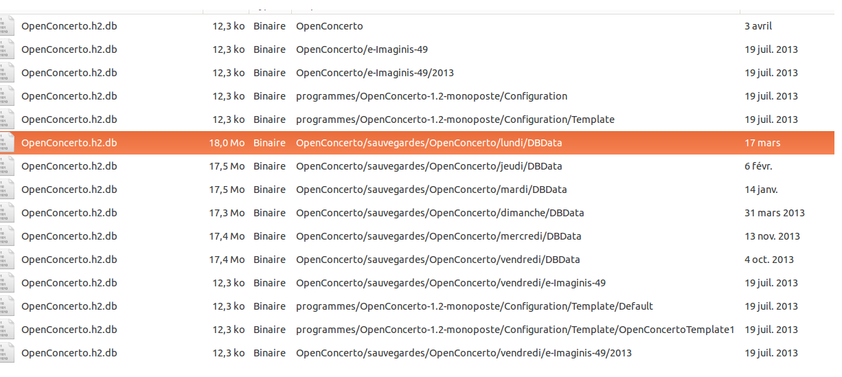Select path 'sauvegardes/OpenConcerto/jeudi/DBData'

[429, 166]
